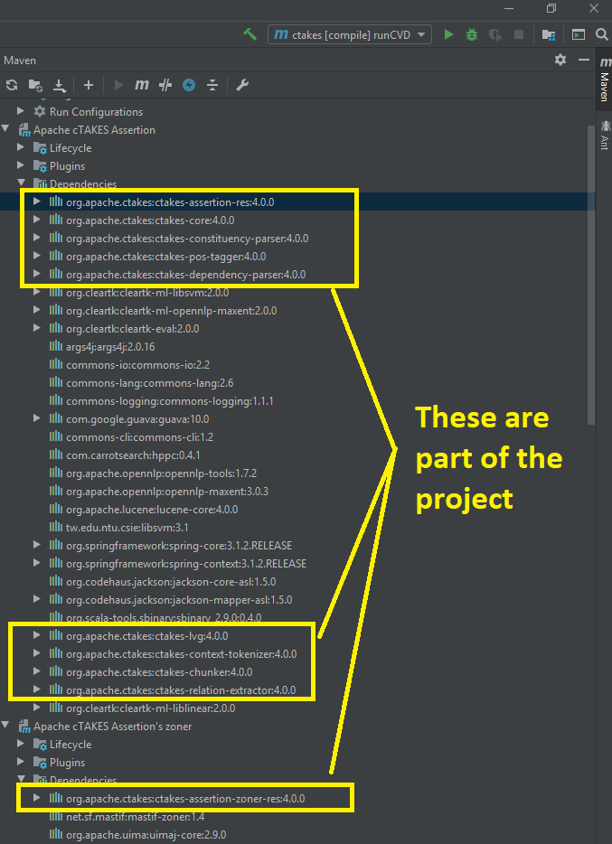The image size is (612, 844).
Task: Hide the Maven panel with minus icon
Action: (x=584, y=60)
